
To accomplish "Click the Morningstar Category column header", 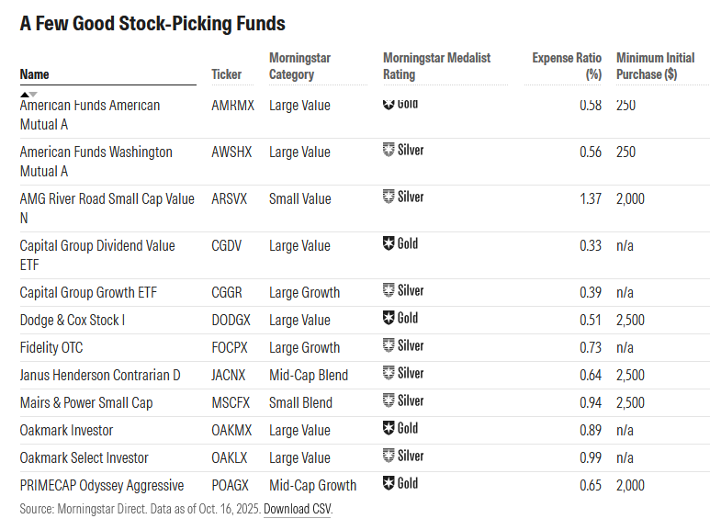I will click(299, 66).
